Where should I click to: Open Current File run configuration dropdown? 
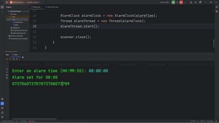[165, 2]
